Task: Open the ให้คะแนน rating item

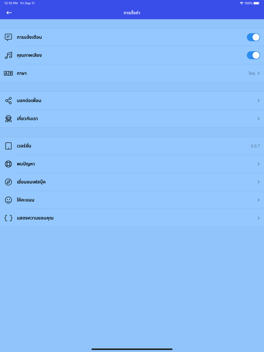Action: pyautogui.click(x=132, y=200)
